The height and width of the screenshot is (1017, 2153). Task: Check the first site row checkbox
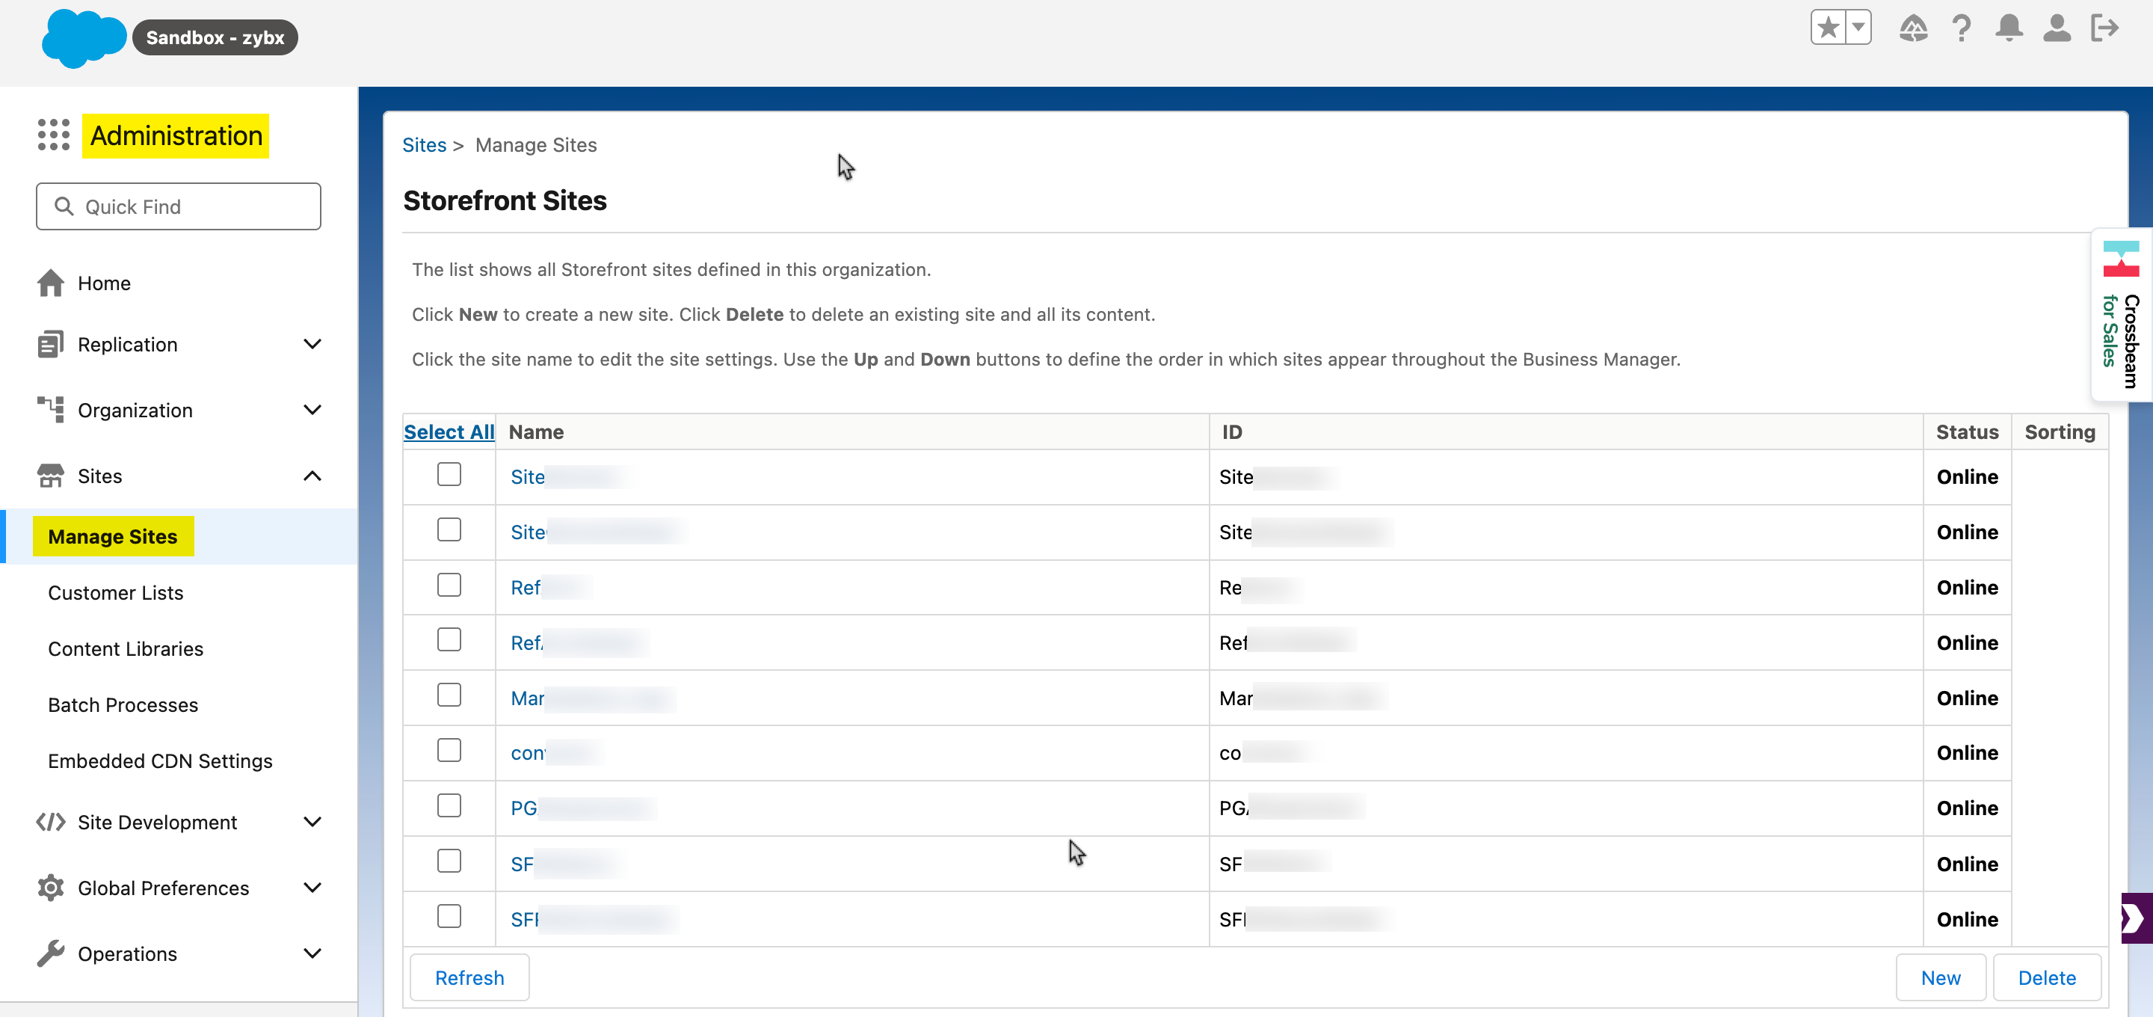tap(449, 473)
